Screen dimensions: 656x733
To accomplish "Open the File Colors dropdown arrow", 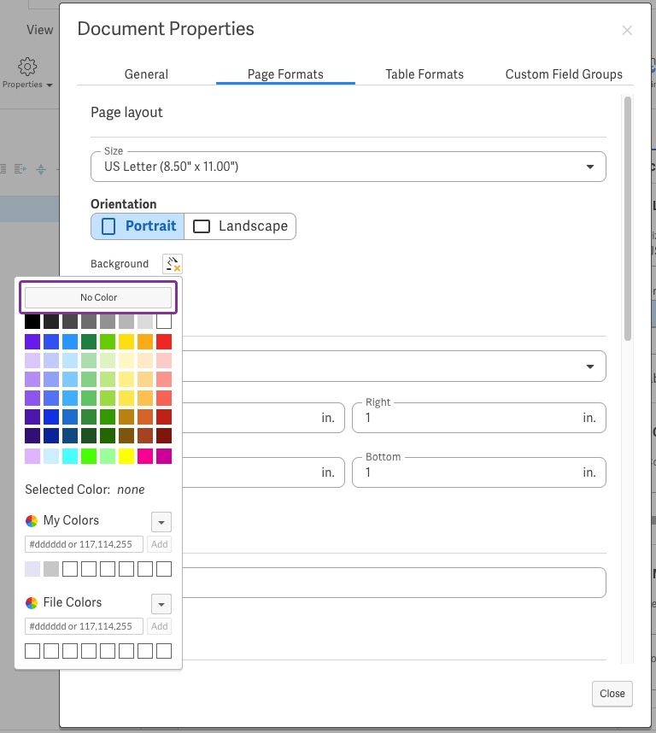I will (161, 604).
